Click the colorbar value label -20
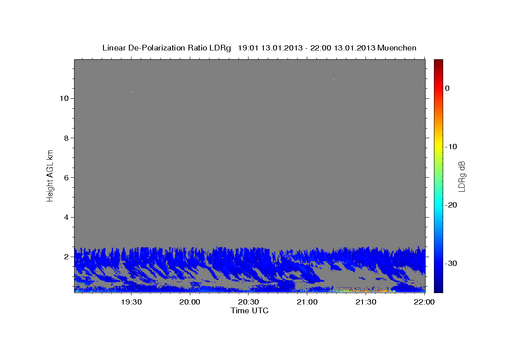526x351 pixels. (x=451, y=205)
